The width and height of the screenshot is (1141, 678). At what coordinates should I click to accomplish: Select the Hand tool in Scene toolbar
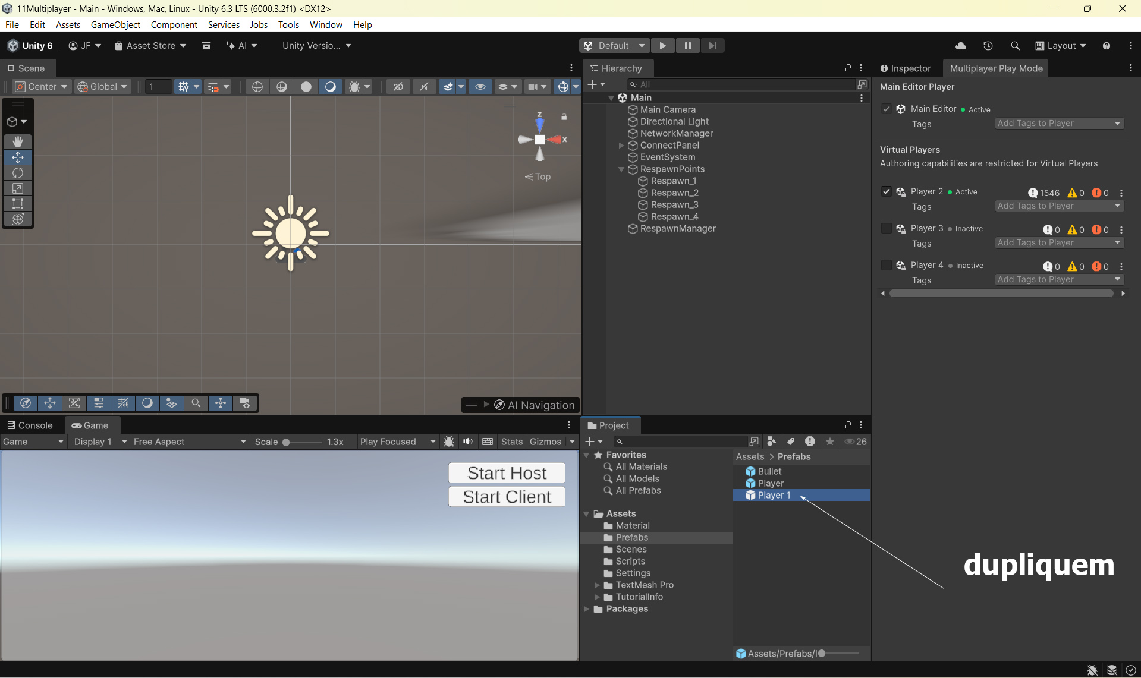[18, 141]
